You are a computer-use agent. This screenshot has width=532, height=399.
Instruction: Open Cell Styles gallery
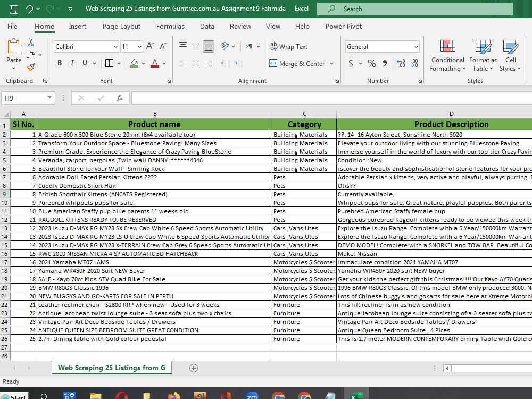tap(510, 55)
